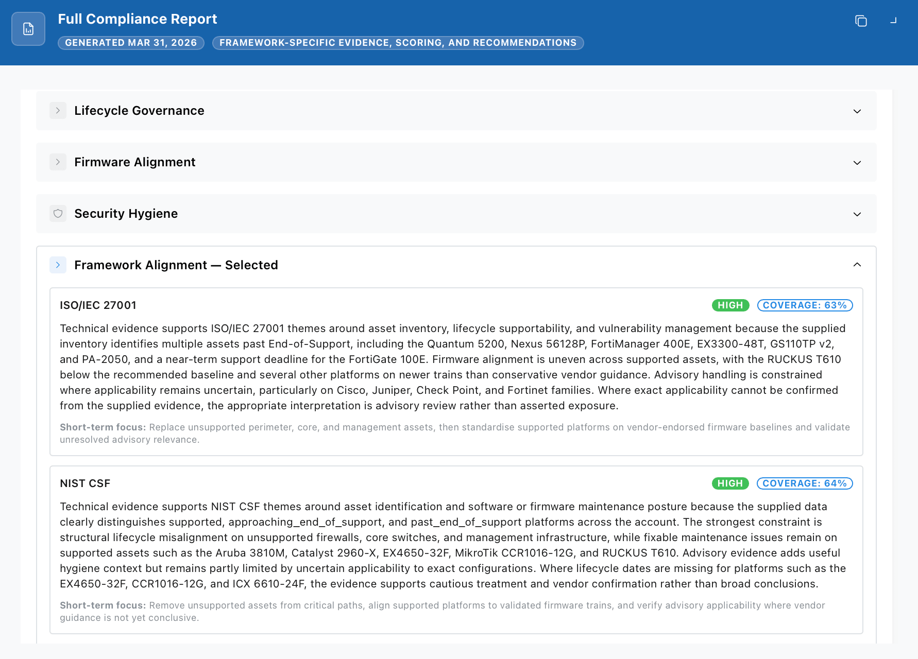Select the GENERATED MAR 31, 2026 tab

coord(131,43)
